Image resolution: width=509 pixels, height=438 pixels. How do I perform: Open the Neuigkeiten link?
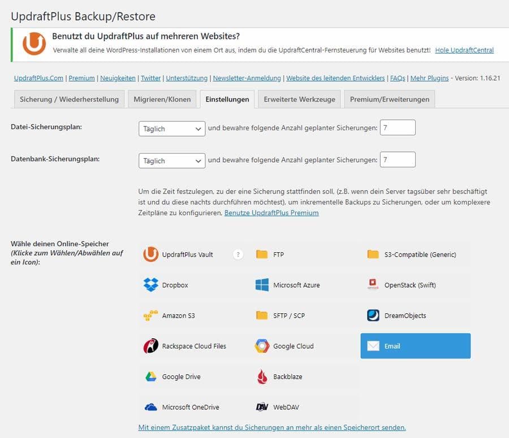coord(118,78)
